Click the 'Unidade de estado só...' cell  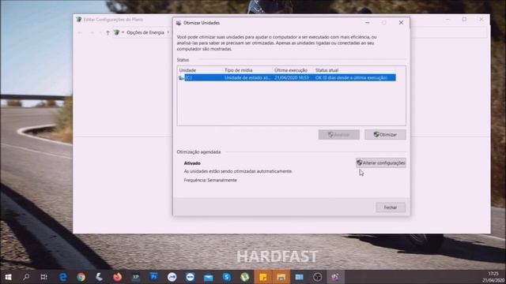[247, 77]
